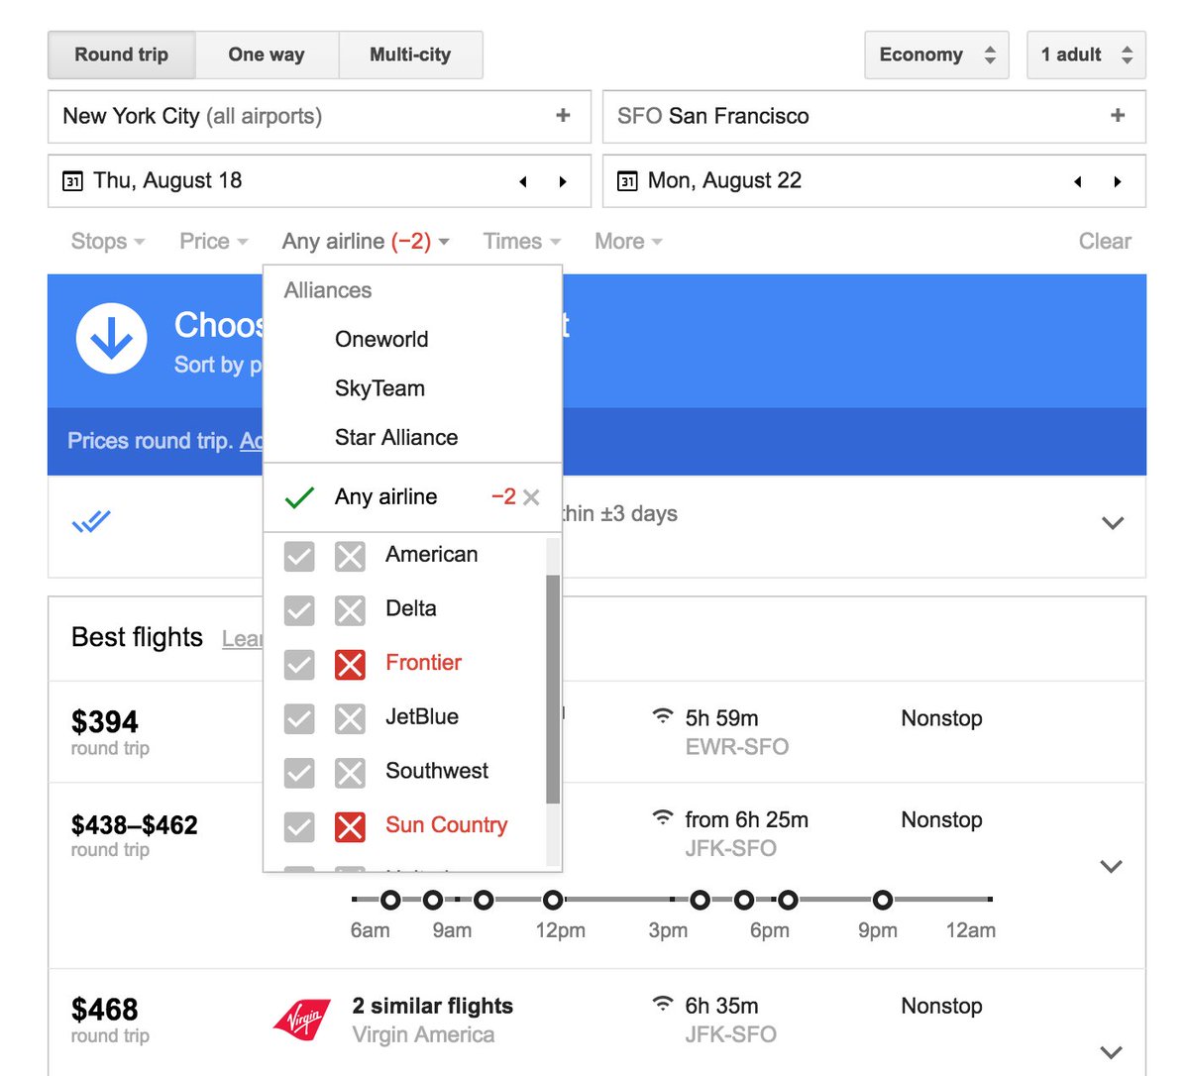1189x1076 pixels.
Task: Add another origin airport with plus icon
Action: point(563,116)
